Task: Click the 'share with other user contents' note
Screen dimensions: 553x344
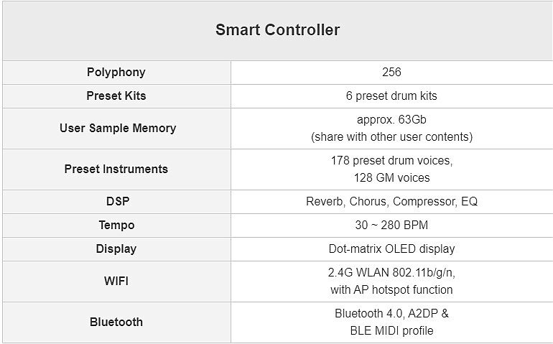Action: pos(391,136)
